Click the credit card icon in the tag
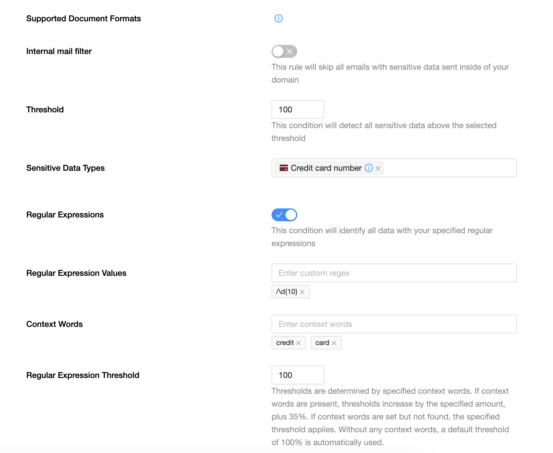Image resolution: width=553 pixels, height=453 pixels. (x=284, y=168)
